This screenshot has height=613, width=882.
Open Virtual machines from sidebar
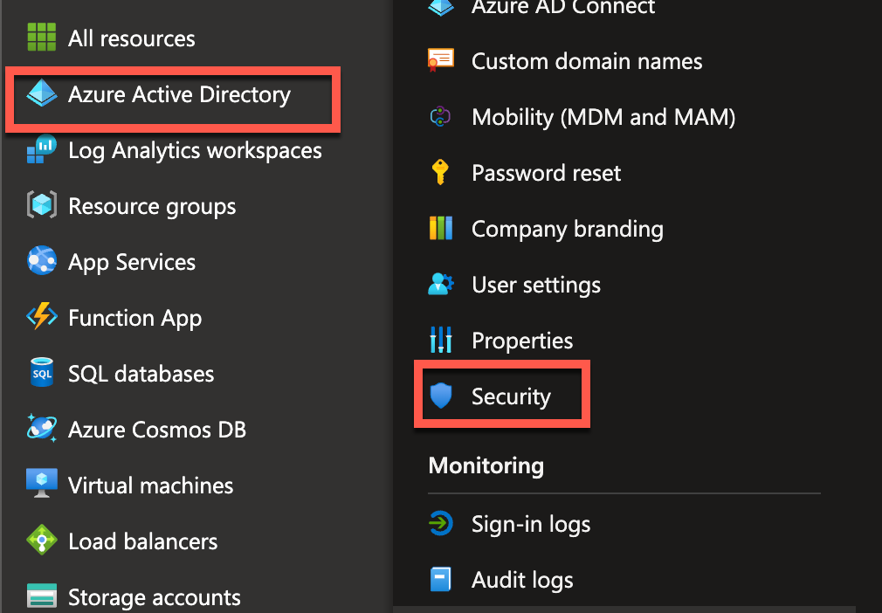150,486
